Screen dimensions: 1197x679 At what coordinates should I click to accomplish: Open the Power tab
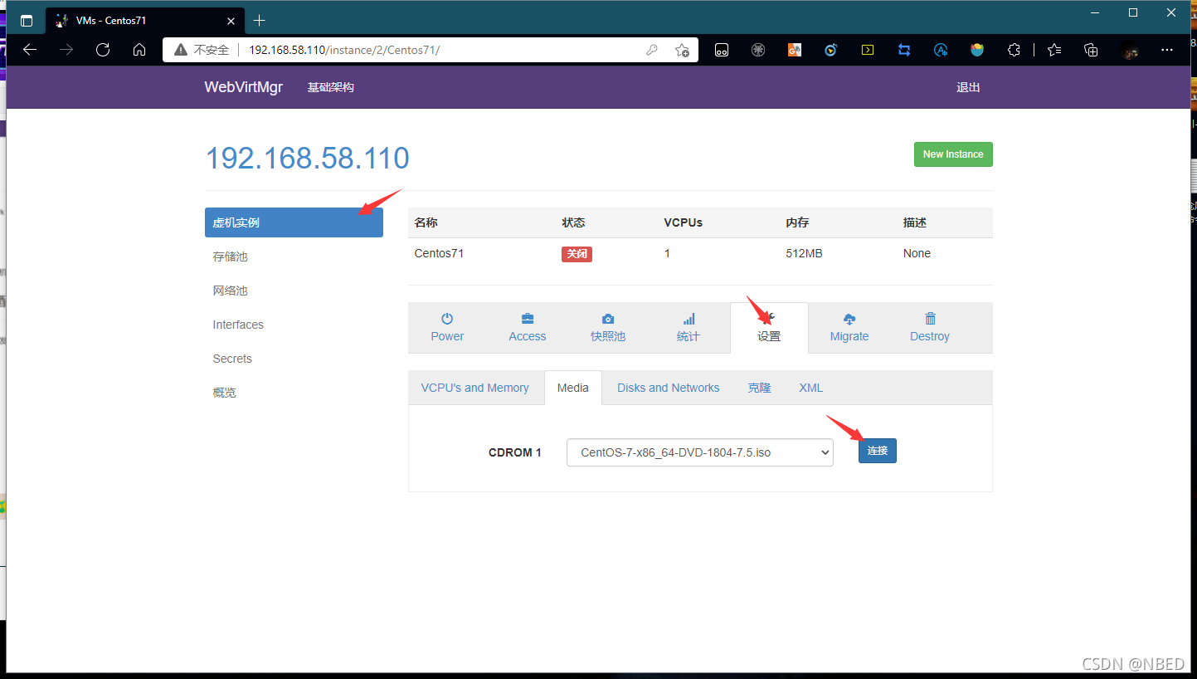(x=447, y=328)
